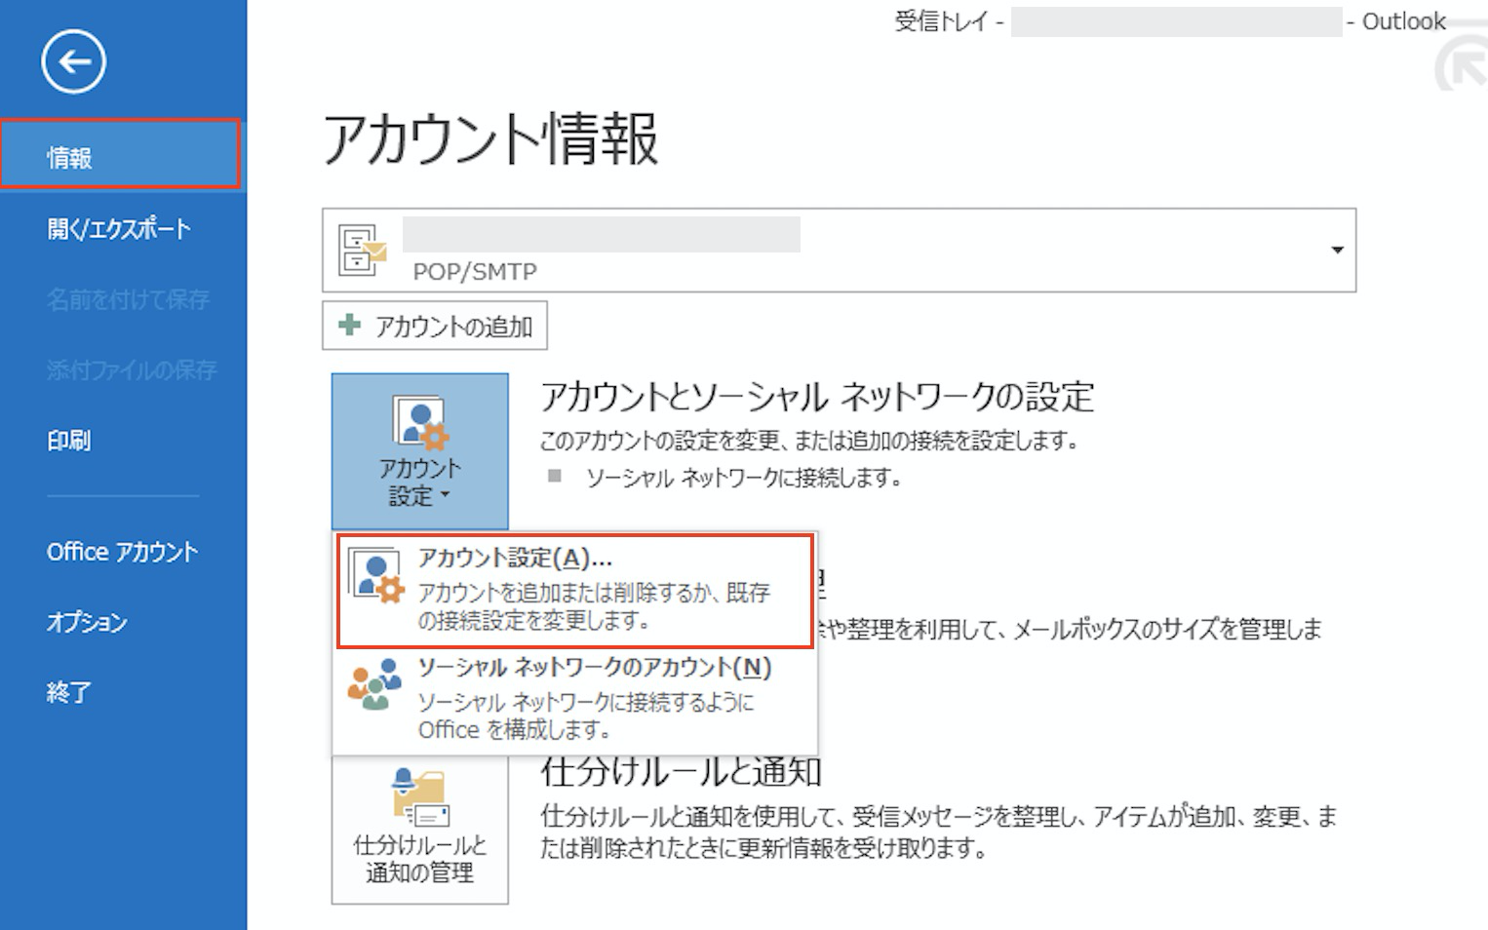Click the POP/SMTP account type text
The width and height of the screenshot is (1488, 930).
(x=475, y=272)
